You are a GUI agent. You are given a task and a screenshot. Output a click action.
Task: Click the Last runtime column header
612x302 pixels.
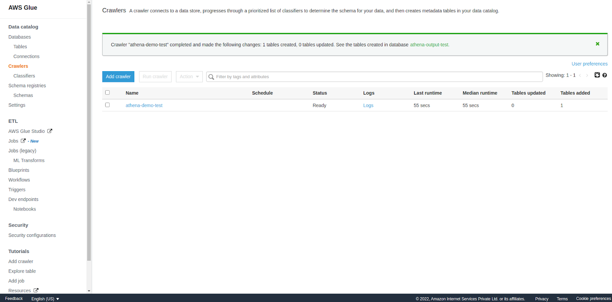428,93
